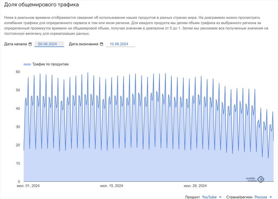This screenshot has width=278, height=199.
Task: Open the Страна/регион dropdown showing Россия
Action: pos(261,197)
